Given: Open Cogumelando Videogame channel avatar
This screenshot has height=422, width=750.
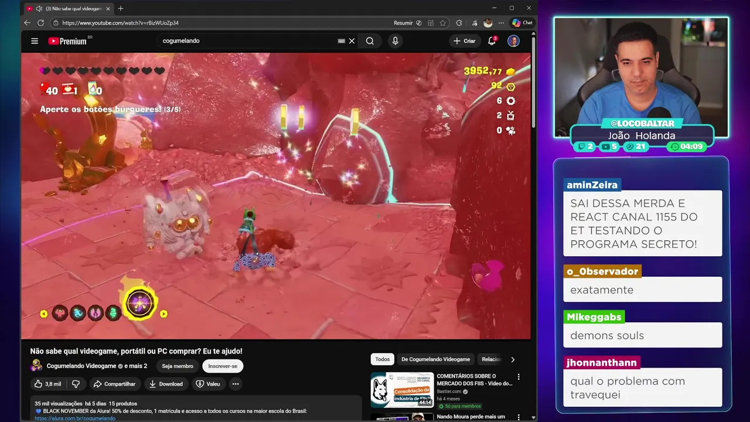Looking at the screenshot, I should point(36,366).
